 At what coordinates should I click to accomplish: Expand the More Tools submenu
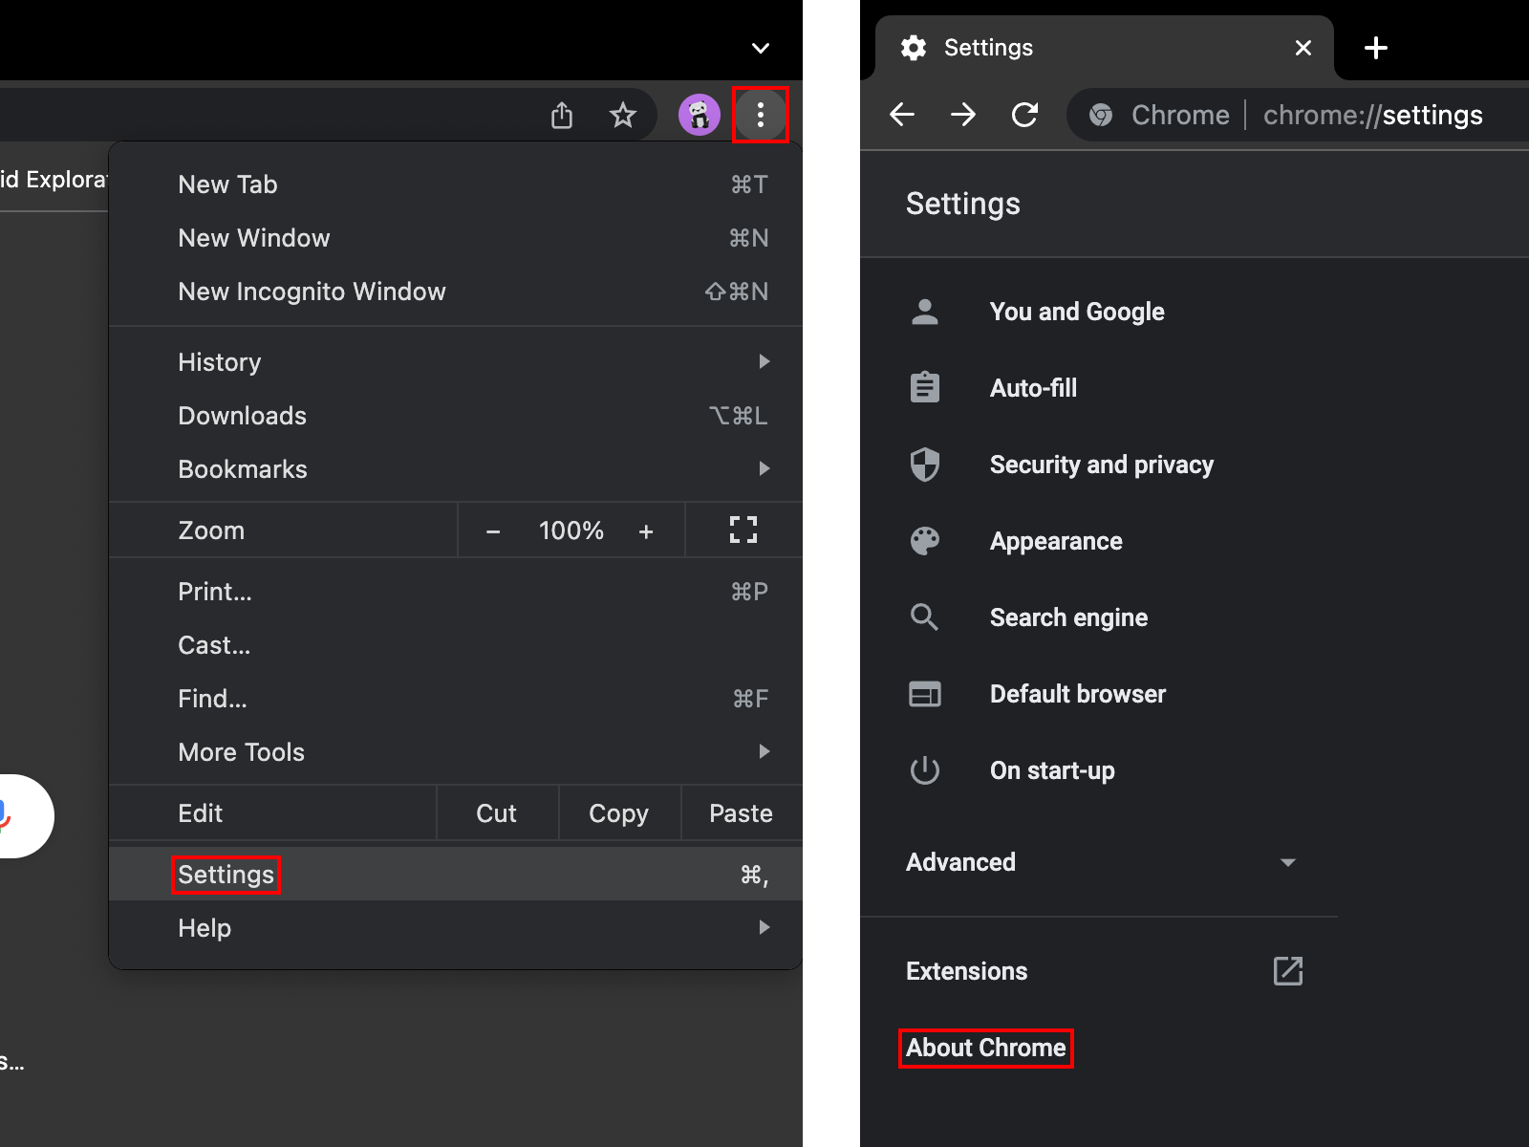coord(456,752)
